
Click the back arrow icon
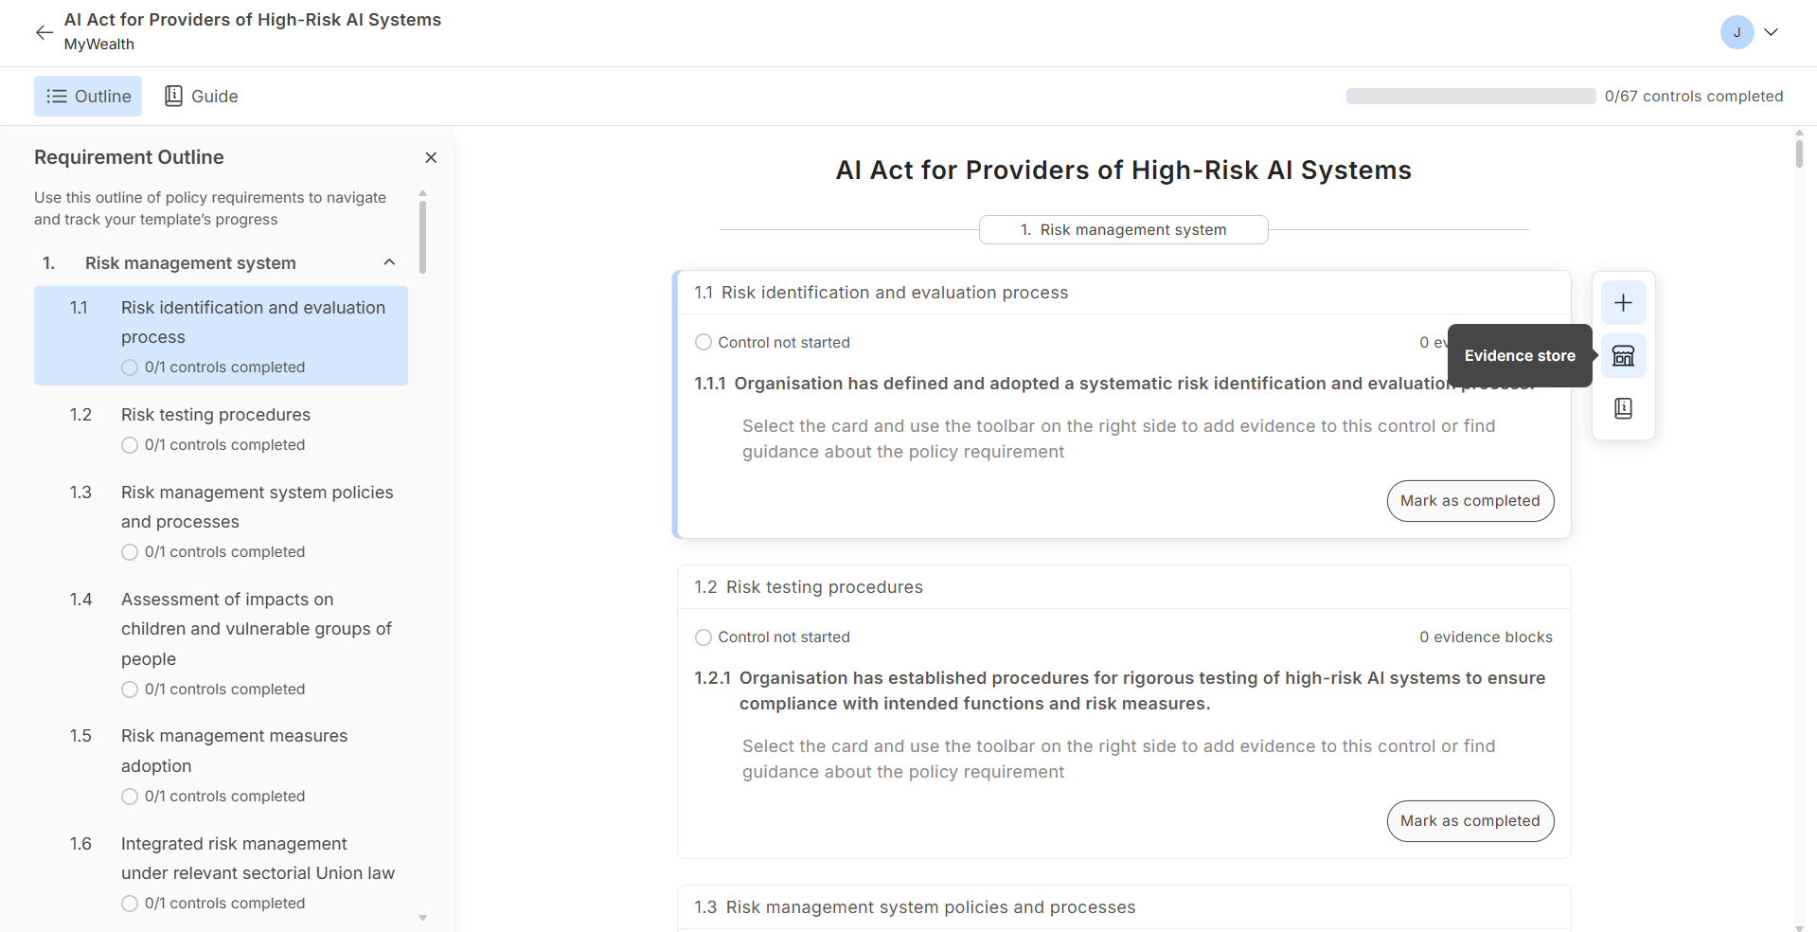pos(44,32)
